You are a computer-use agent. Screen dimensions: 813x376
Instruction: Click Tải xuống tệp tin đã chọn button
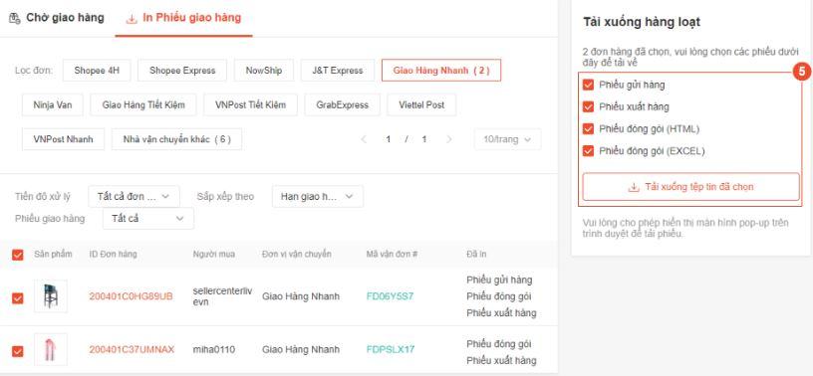pyautogui.click(x=691, y=187)
